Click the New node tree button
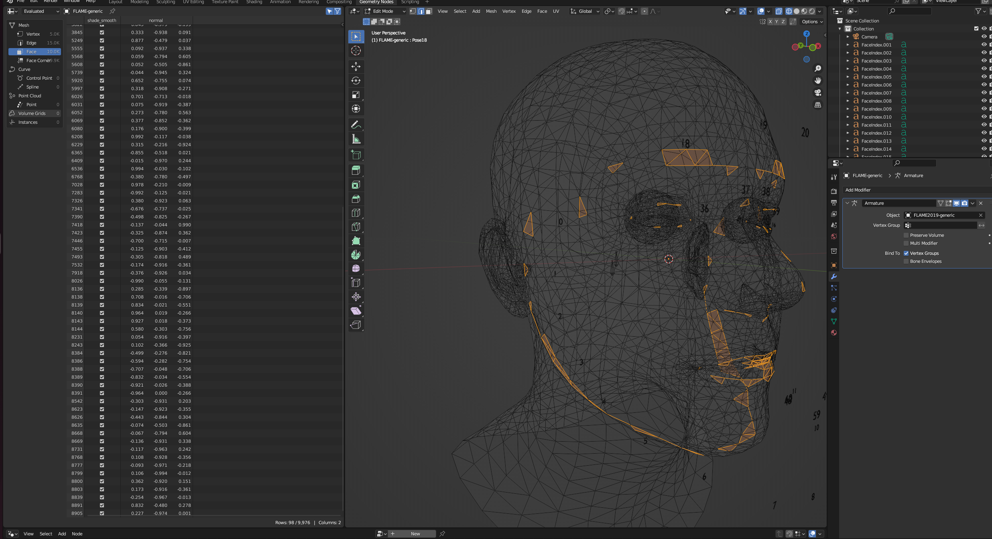Image resolution: width=992 pixels, height=539 pixels. [x=415, y=534]
